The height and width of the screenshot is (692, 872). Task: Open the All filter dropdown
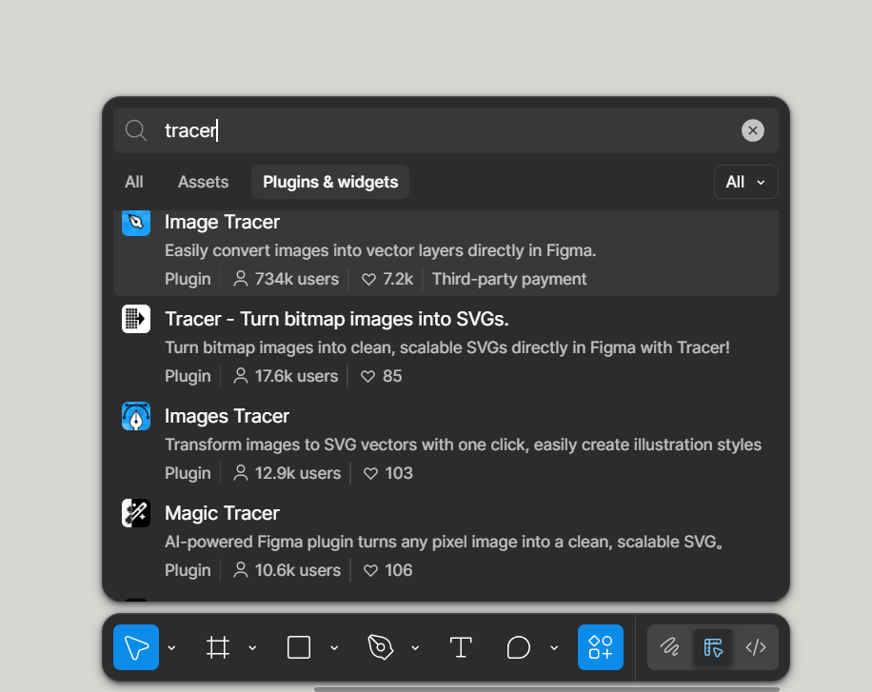pyautogui.click(x=745, y=182)
